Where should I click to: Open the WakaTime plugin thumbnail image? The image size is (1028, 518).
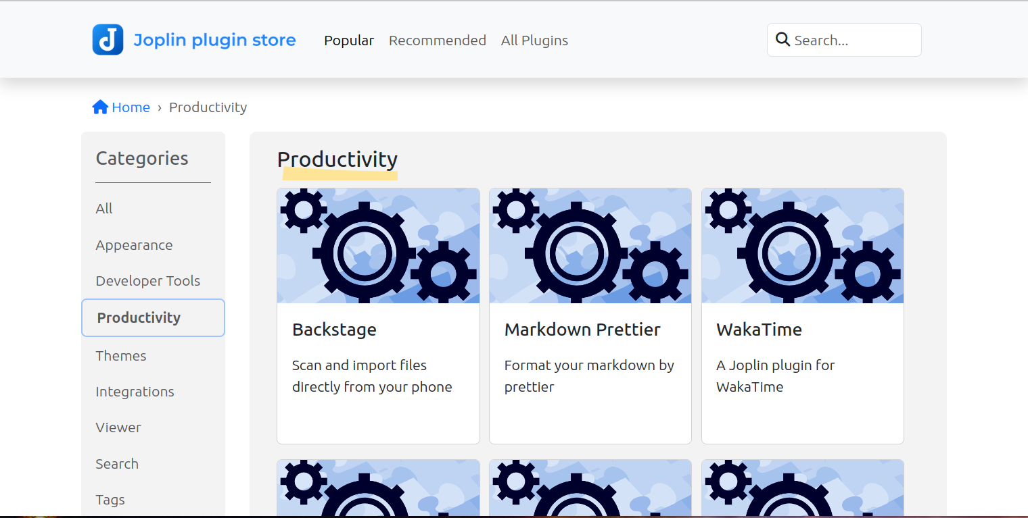tap(802, 245)
